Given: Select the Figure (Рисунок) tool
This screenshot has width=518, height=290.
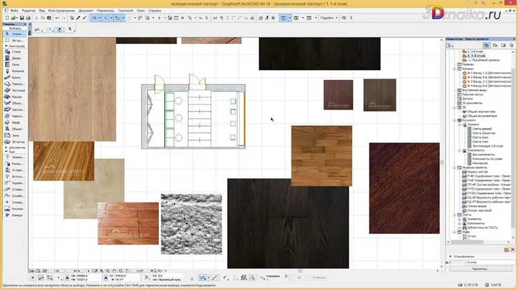Looking at the screenshot, I should pos(15,209).
